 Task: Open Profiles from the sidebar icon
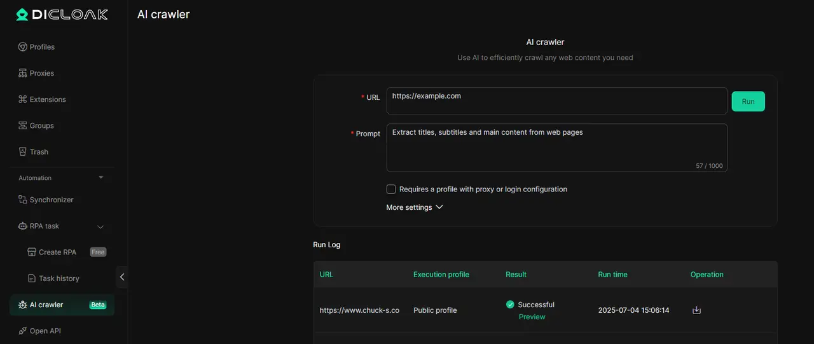[23, 47]
